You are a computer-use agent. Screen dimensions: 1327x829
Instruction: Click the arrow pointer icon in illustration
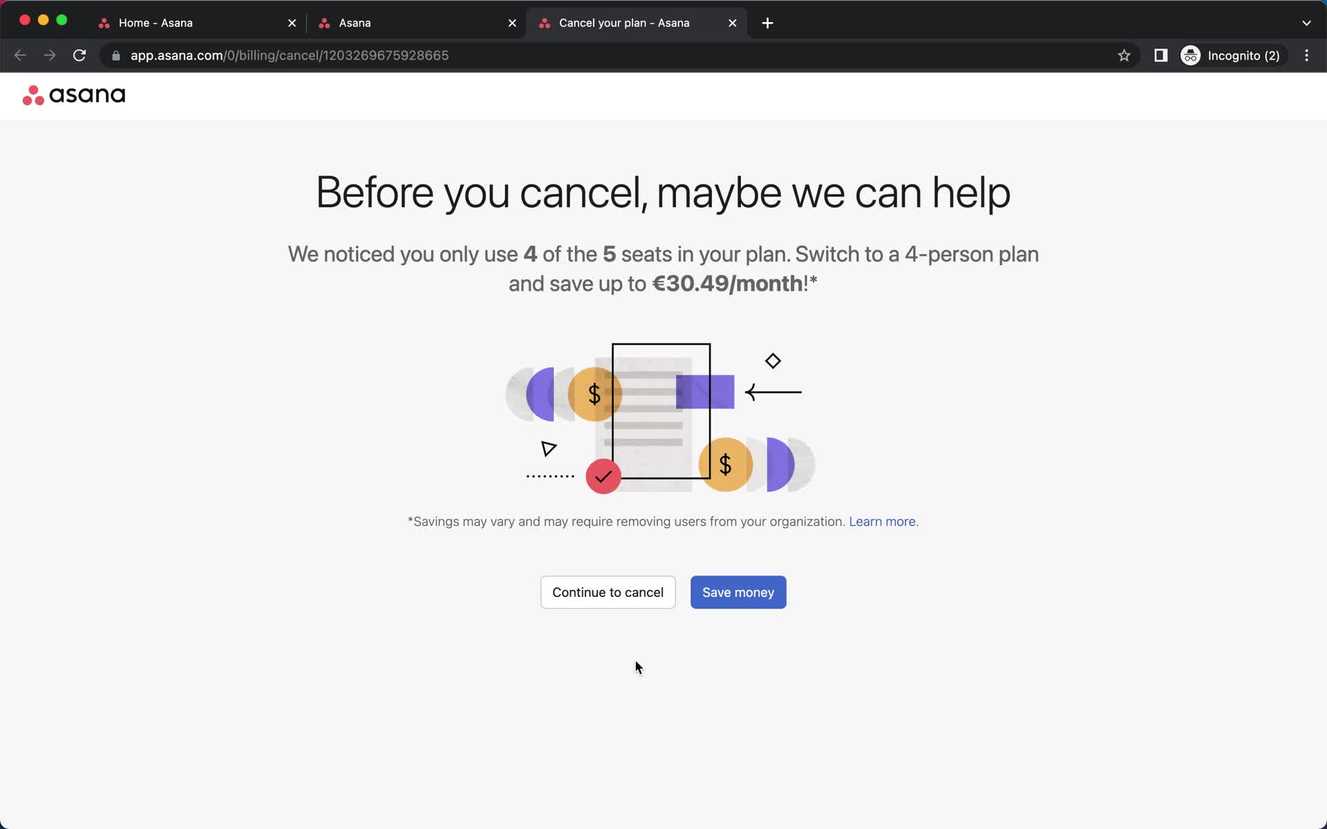click(x=549, y=448)
